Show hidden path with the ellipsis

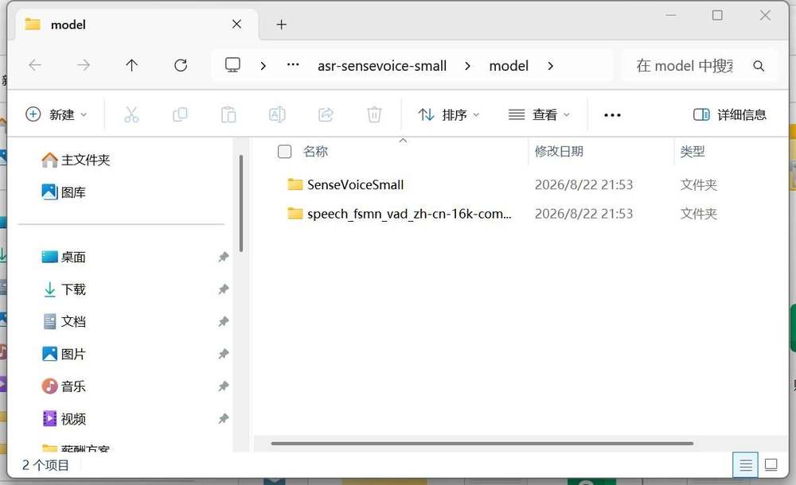click(293, 65)
